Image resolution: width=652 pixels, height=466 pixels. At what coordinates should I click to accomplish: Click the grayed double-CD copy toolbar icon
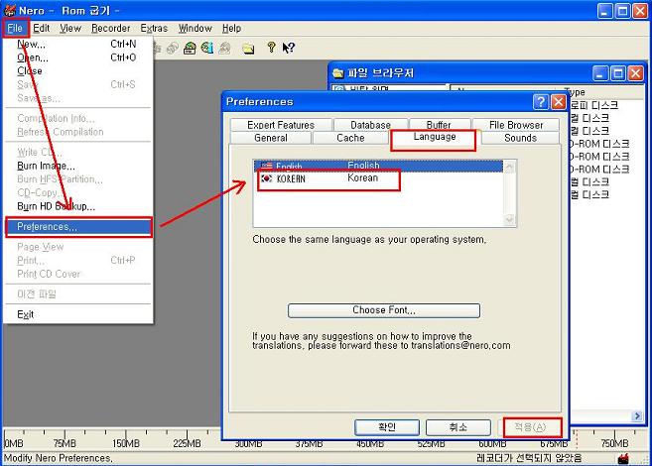[x=172, y=49]
